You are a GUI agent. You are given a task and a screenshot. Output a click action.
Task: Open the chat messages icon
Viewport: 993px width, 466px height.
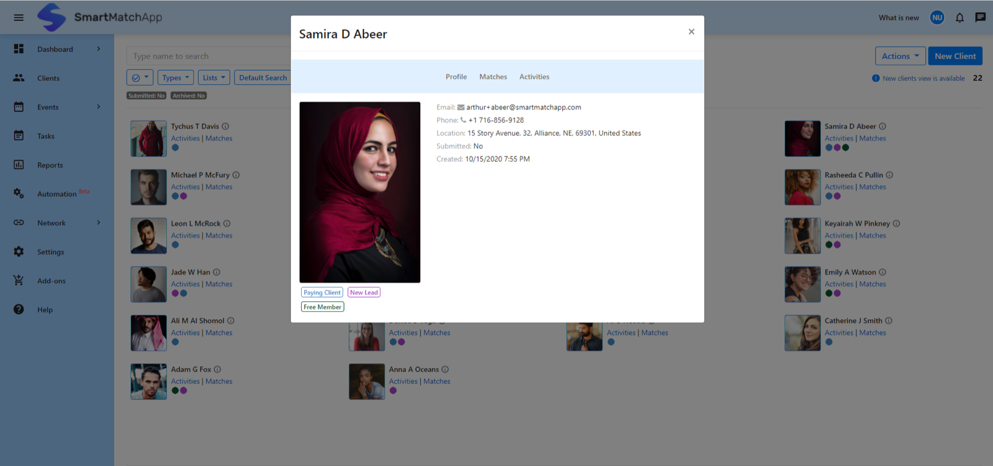[981, 17]
